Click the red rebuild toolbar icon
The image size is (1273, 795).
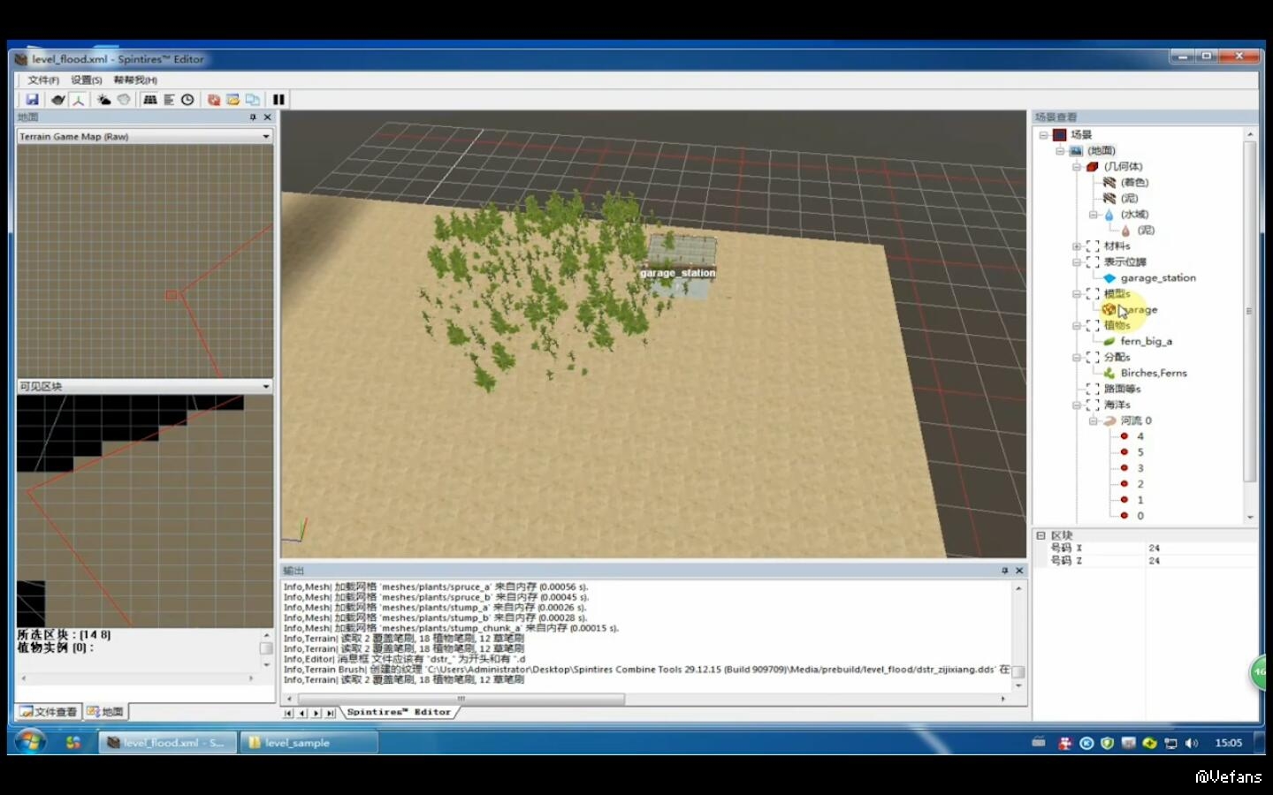coord(213,100)
